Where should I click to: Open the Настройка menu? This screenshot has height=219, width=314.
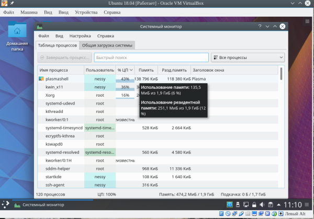[x=80, y=36]
